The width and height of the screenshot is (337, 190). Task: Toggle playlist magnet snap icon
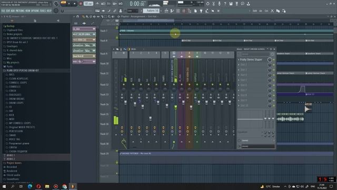coord(78,16)
